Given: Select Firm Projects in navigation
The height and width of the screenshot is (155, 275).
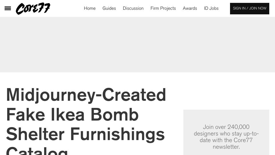Looking at the screenshot, I should pos(163,8).
